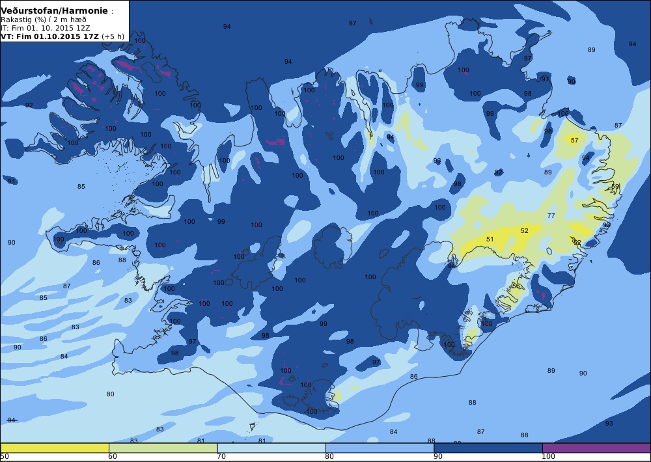Image resolution: width=651 pixels, height=462 pixels.
Task: Click the dark blue 90–100 legend swatch
Action: 488,448
